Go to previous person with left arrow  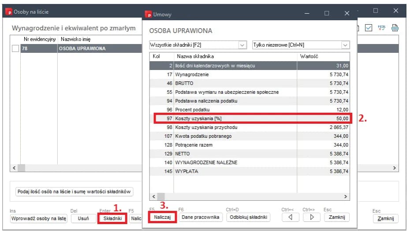[290, 217]
